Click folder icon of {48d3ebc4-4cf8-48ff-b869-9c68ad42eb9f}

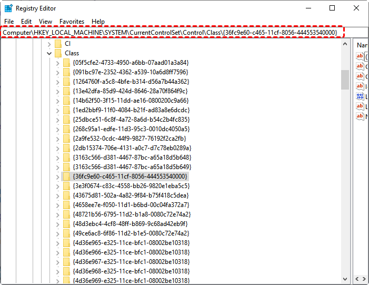tap(67, 224)
